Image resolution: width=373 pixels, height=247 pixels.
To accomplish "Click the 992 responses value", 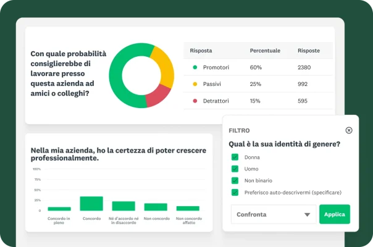I will pos(303,84).
